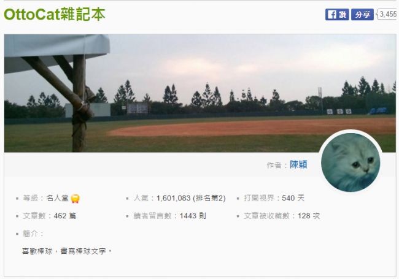Click the 文章數 462 篇 article count

tap(50, 216)
